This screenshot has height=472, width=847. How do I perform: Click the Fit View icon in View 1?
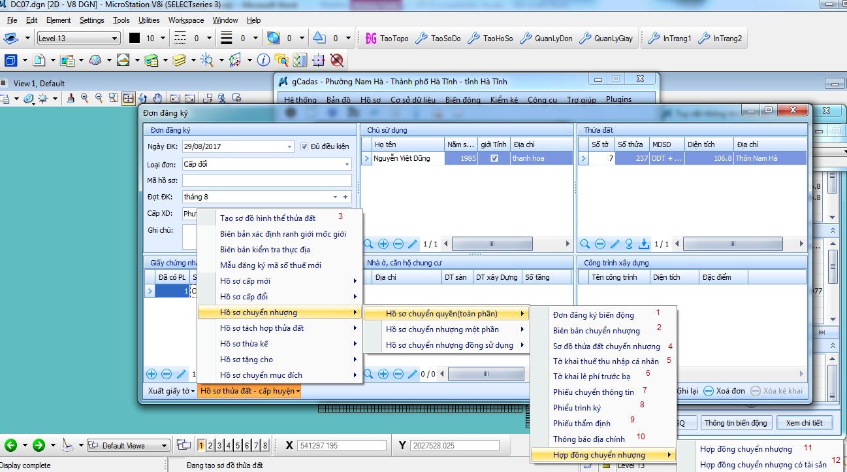(x=128, y=99)
